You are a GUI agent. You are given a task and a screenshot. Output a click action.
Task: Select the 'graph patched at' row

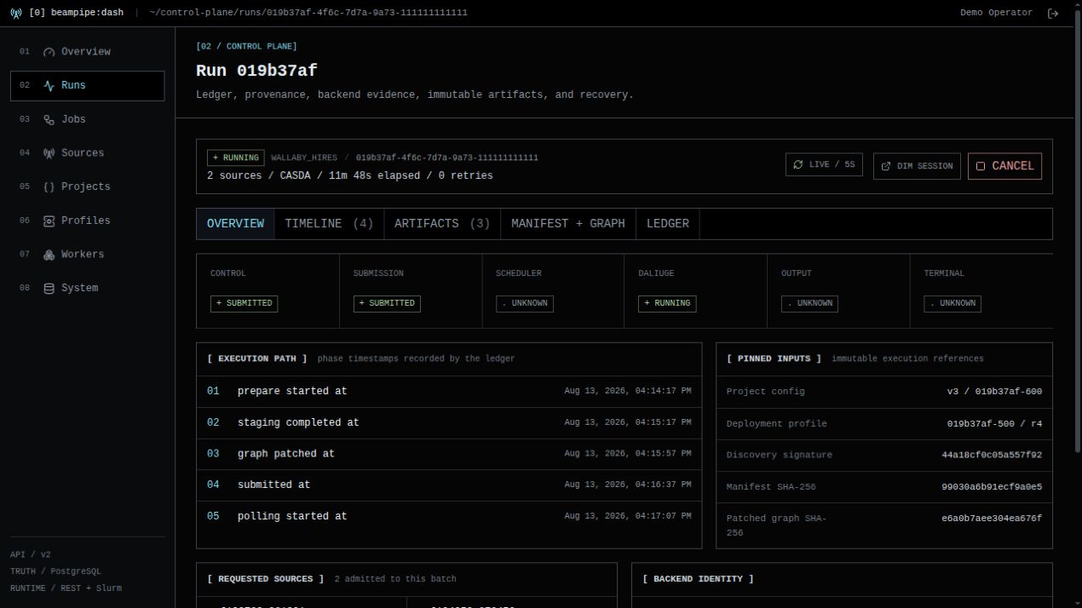pos(449,454)
